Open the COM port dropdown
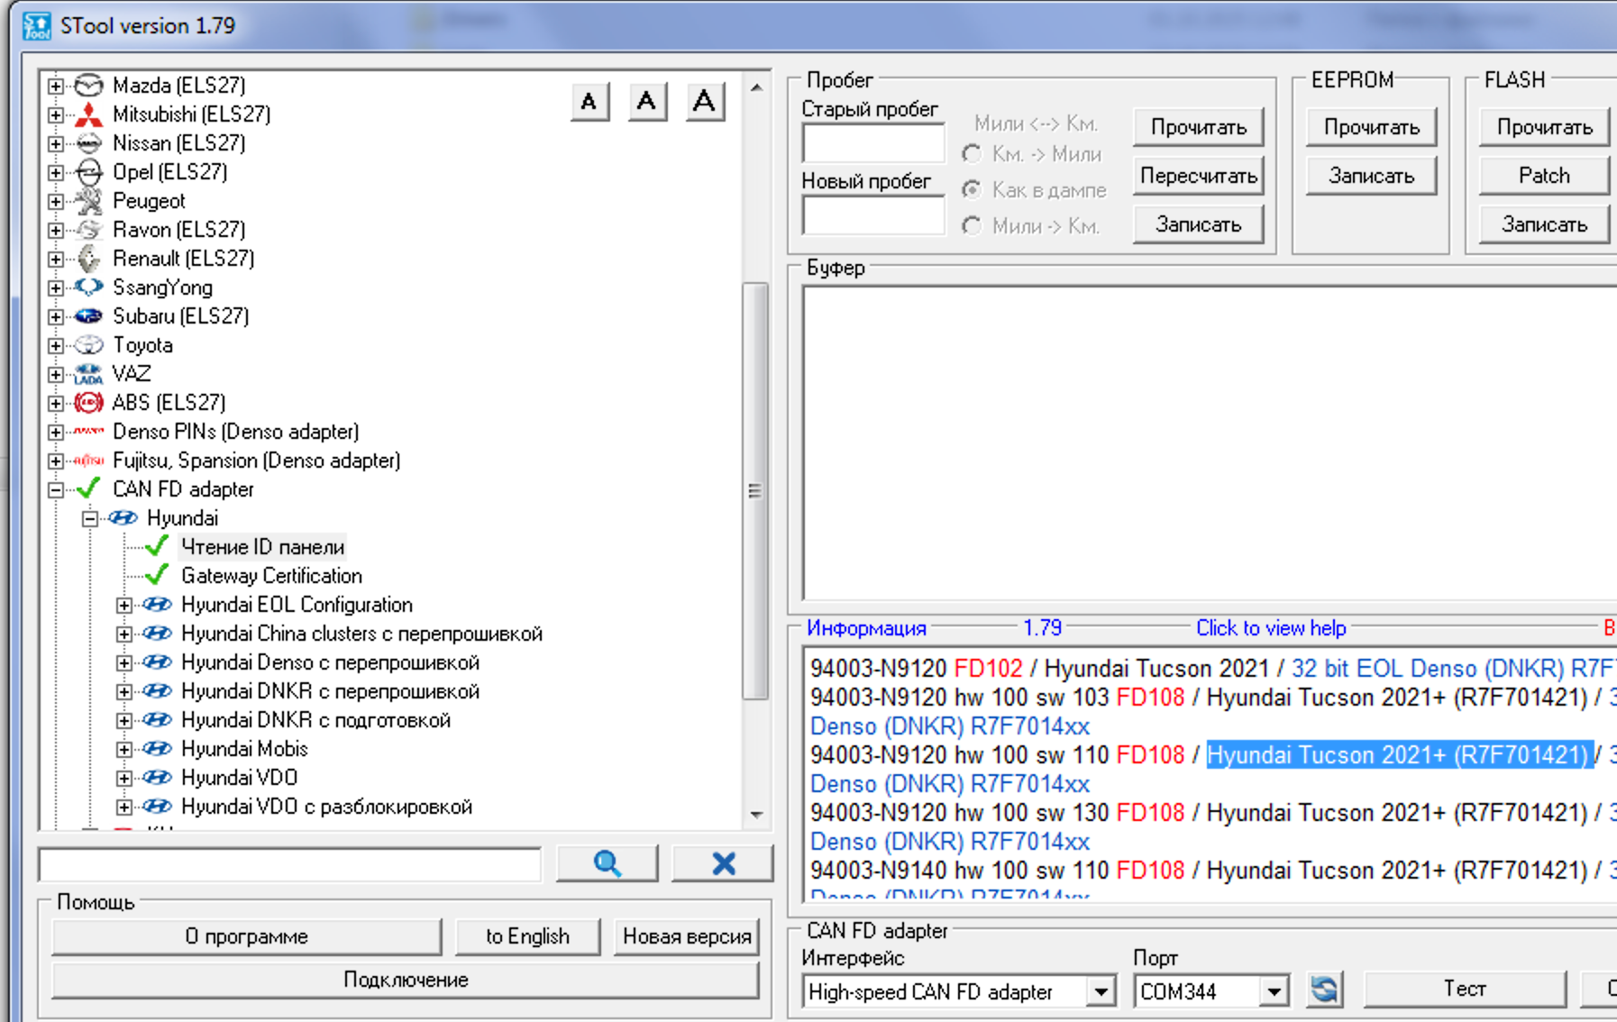Image resolution: width=1617 pixels, height=1022 pixels. coord(1274,992)
